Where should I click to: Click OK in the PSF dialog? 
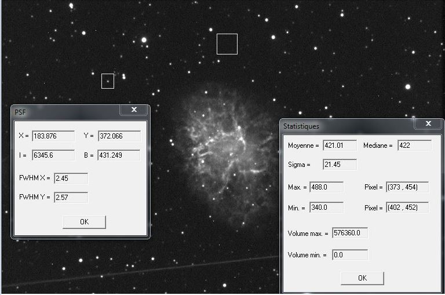84,222
